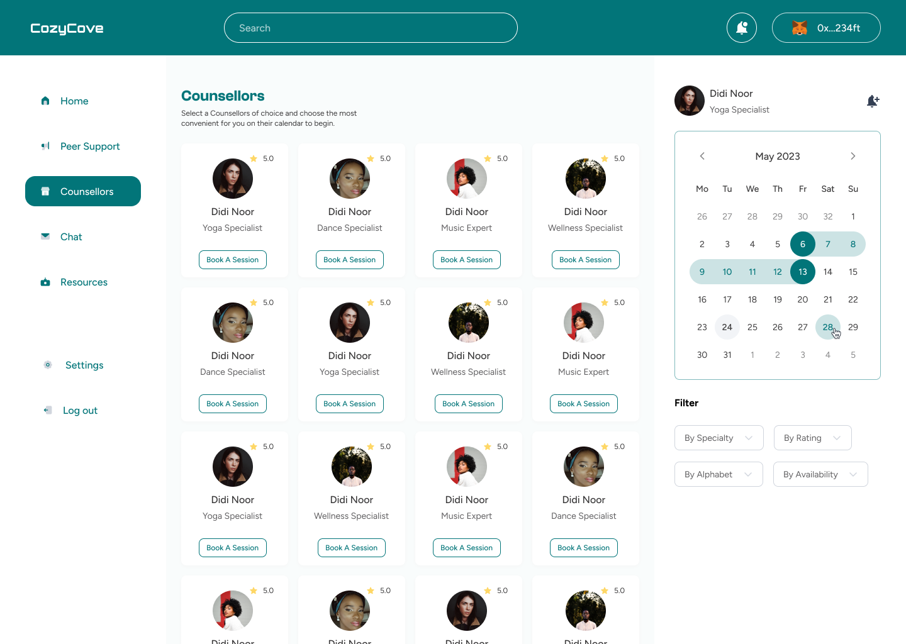
Task: Go to previous month in calendar
Action: pyautogui.click(x=702, y=156)
